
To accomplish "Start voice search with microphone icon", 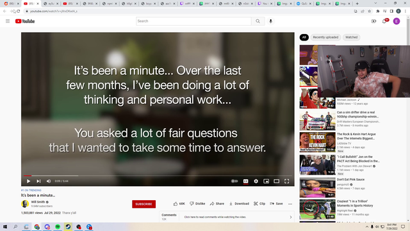I will pos(270,21).
